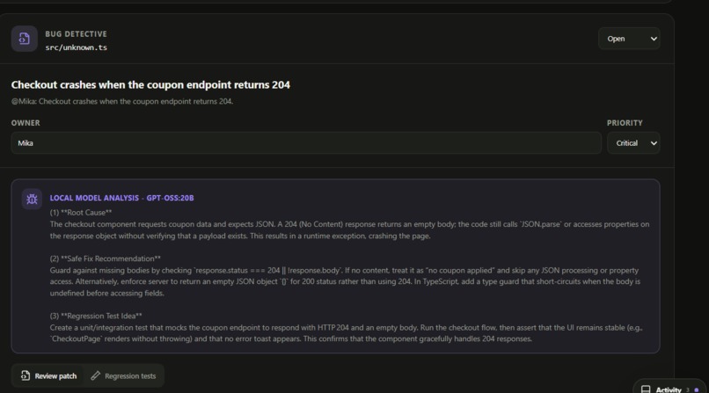Click the LOCAL MODEL ANALYSIS heading
The width and height of the screenshot is (709, 393).
click(121, 198)
